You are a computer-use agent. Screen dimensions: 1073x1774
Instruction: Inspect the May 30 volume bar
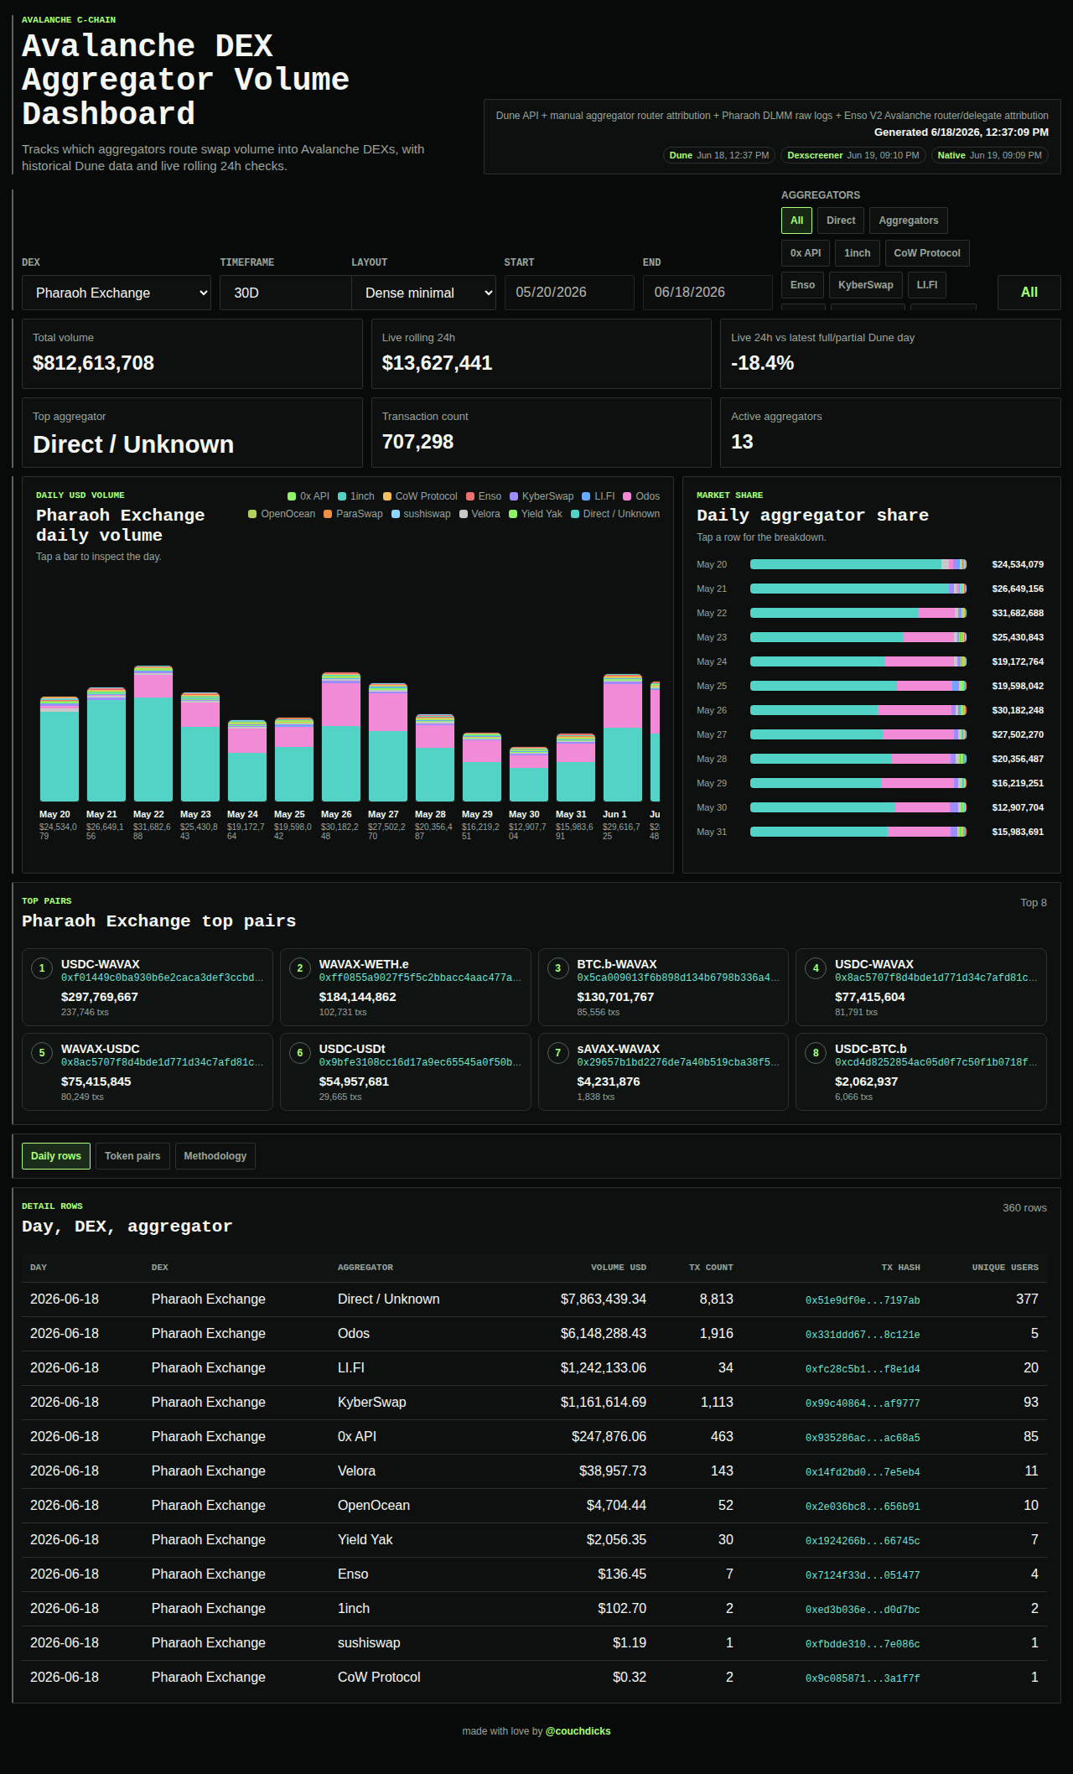coord(529,774)
